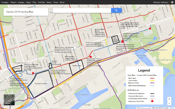
Task: Click the purple Multi-use Paths legend swatch
Action: (152, 83)
